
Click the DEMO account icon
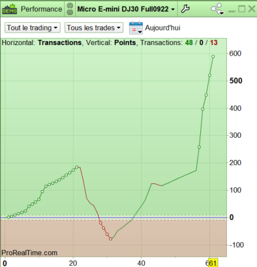9,9
